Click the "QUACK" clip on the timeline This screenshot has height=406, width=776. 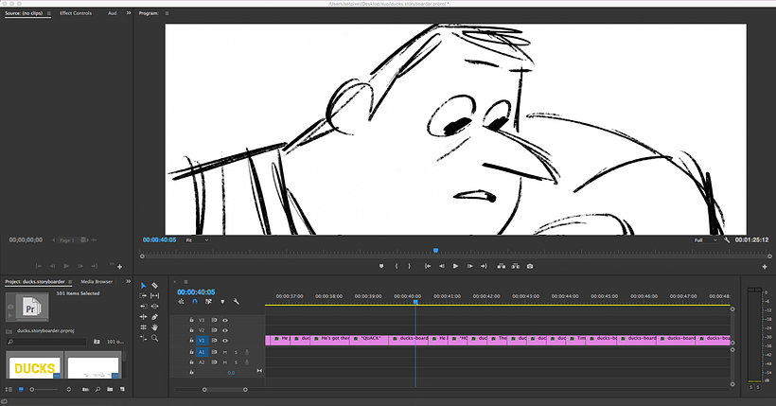point(370,338)
